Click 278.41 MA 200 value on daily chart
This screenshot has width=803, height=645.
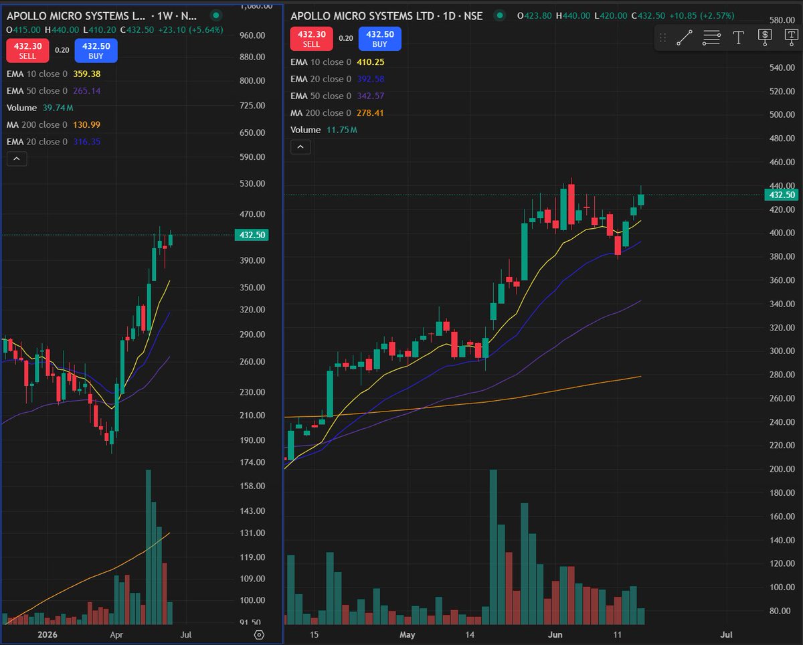coord(369,112)
